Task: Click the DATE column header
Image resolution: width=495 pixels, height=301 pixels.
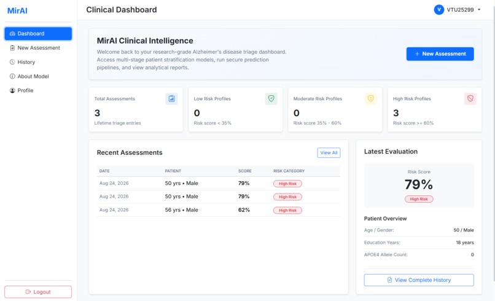Action: [x=104, y=171]
